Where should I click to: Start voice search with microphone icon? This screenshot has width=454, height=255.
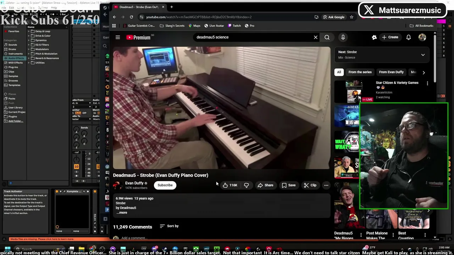coord(343,37)
